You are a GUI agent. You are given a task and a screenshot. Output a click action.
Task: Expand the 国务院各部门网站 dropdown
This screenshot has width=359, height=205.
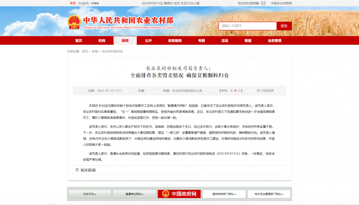click(224, 194)
